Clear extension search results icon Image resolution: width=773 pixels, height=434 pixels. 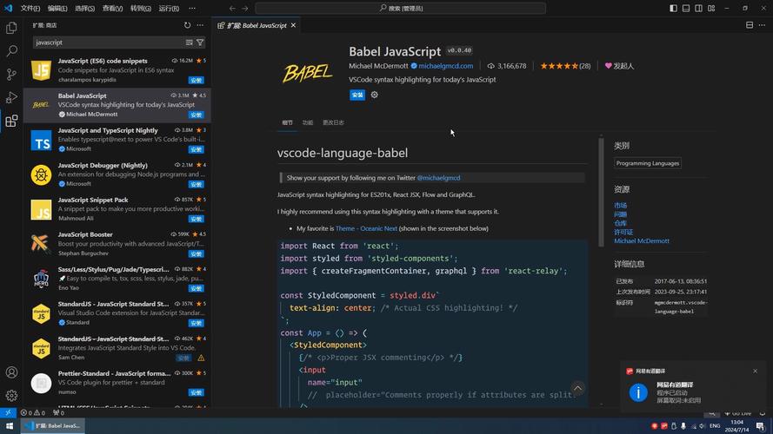(190, 43)
